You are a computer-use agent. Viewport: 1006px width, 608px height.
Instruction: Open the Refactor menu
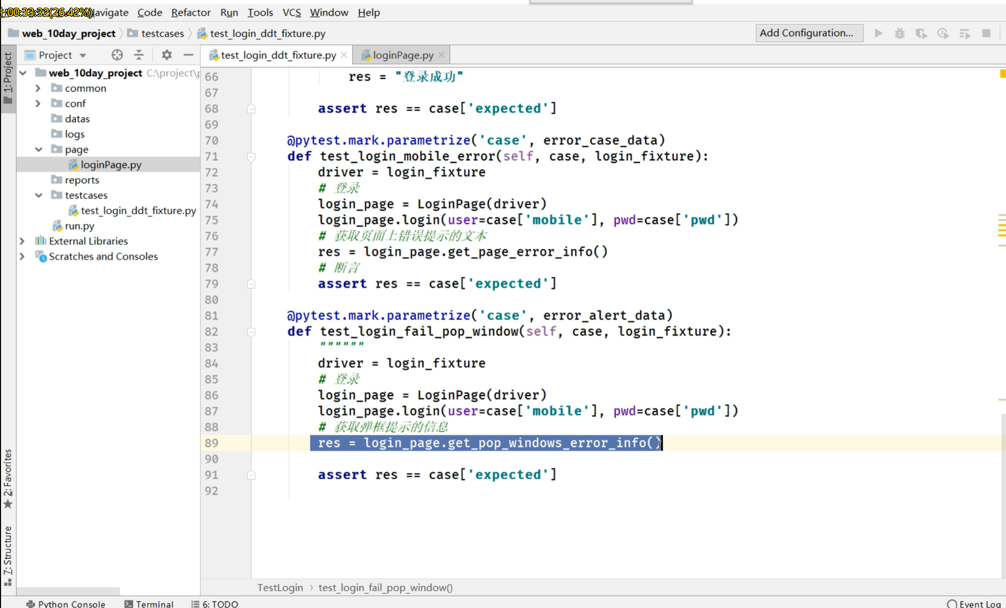(x=190, y=12)
